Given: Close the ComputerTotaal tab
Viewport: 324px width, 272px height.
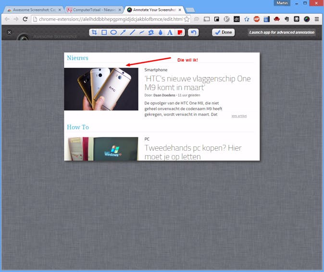Looking at the screenshot, I should (x=120, y=10).
